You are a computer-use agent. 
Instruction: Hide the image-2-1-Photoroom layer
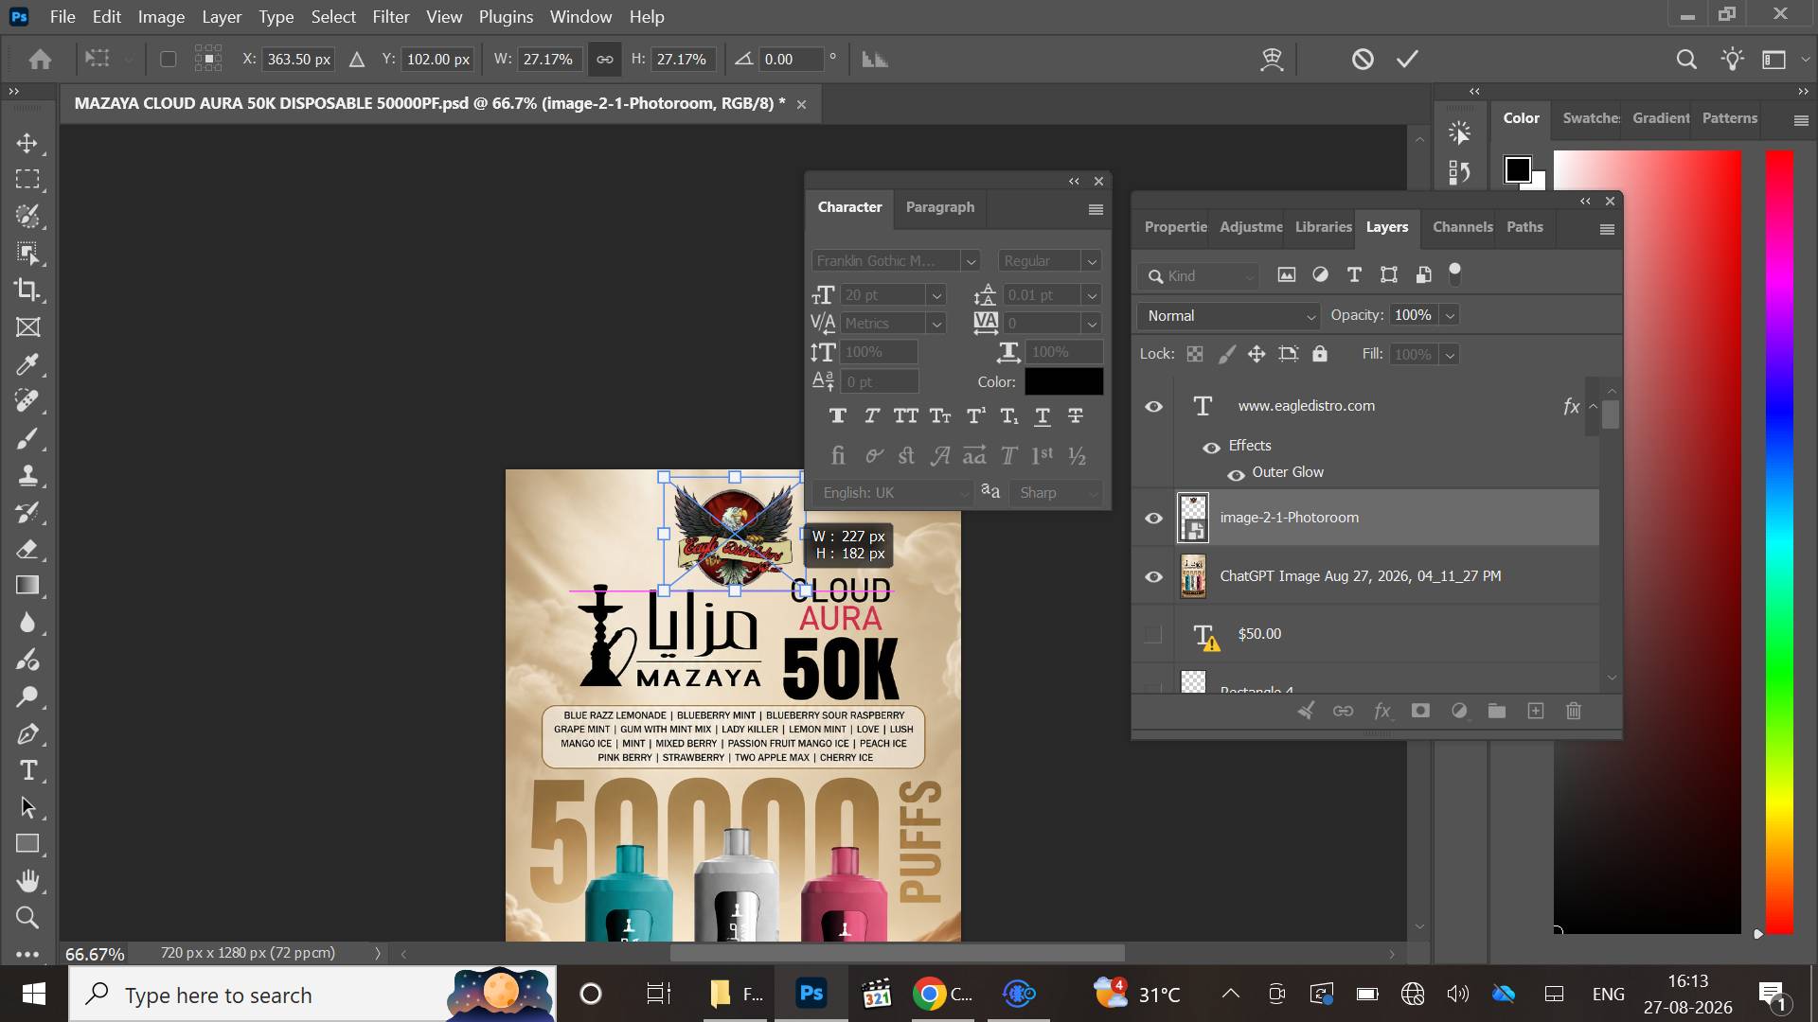coord(1153,518)
